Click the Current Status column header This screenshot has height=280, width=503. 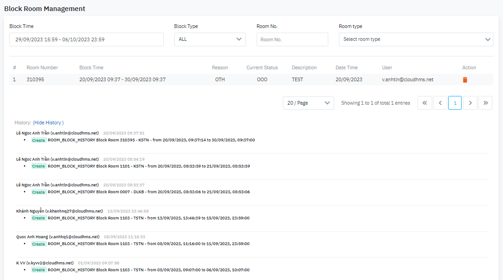pos(262,67)
